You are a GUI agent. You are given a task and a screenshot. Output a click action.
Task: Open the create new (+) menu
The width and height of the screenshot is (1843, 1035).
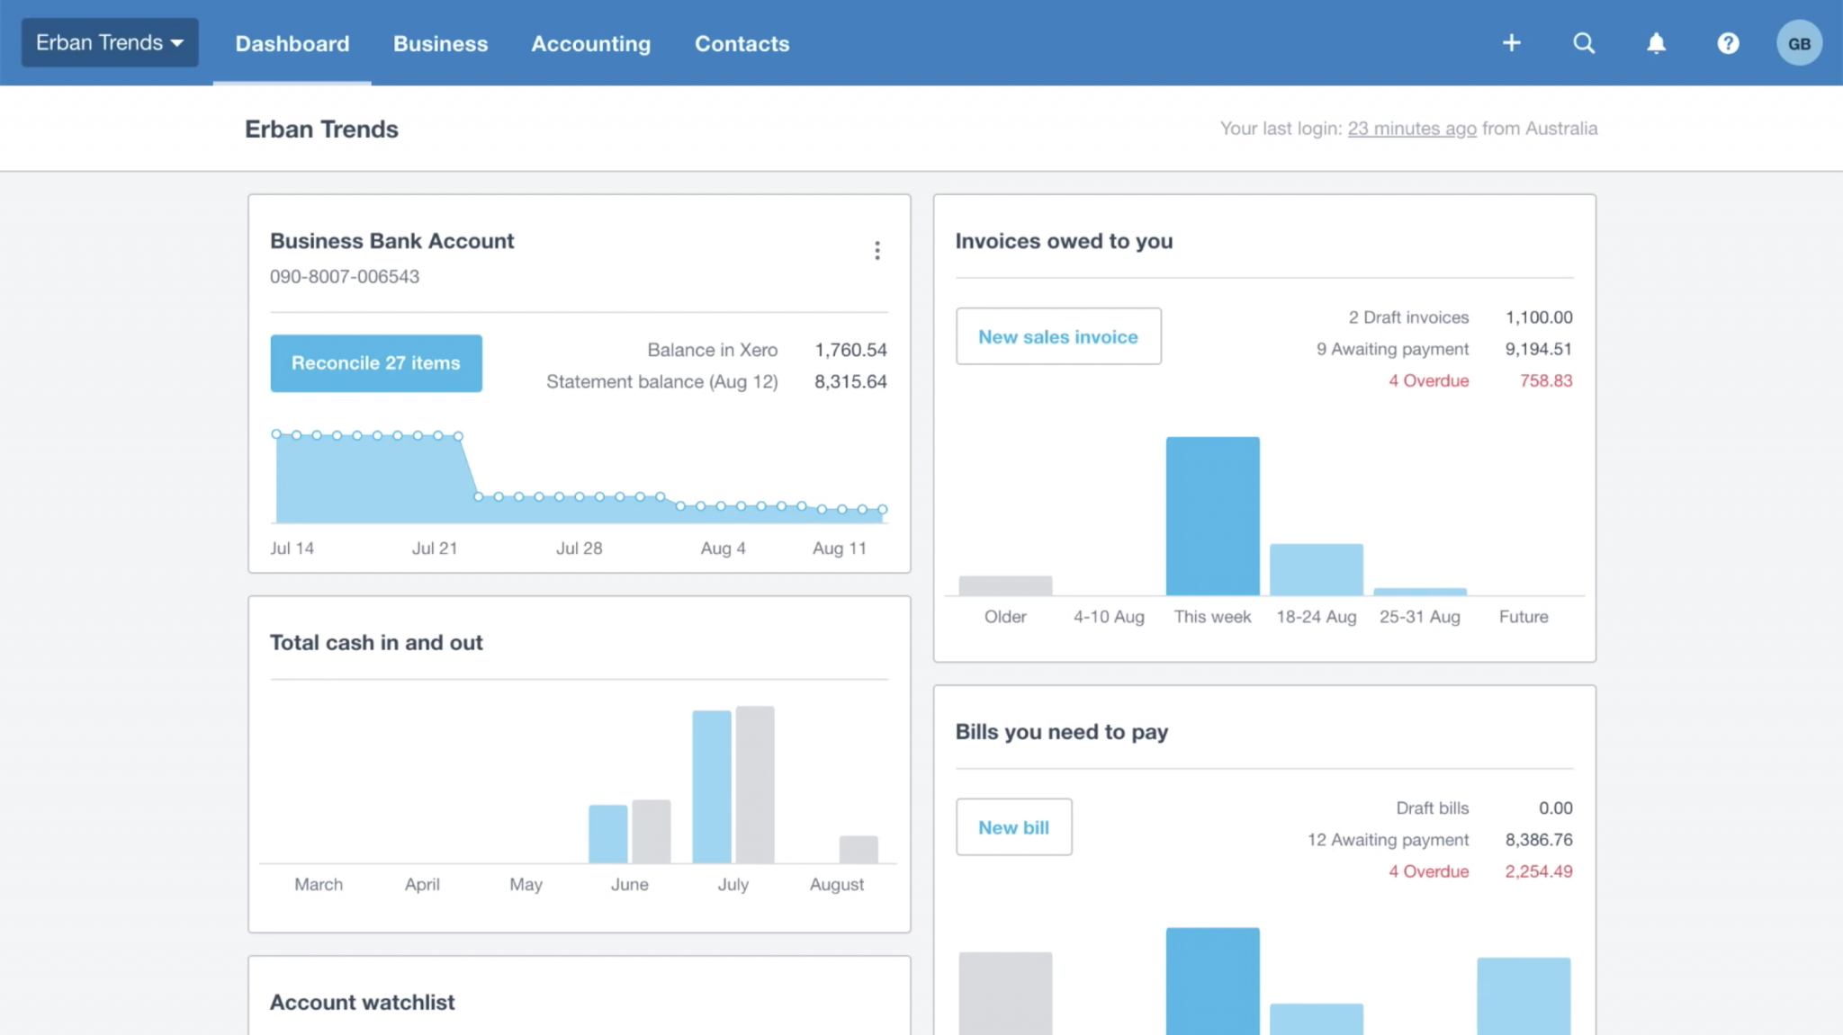coord(1511,42)
